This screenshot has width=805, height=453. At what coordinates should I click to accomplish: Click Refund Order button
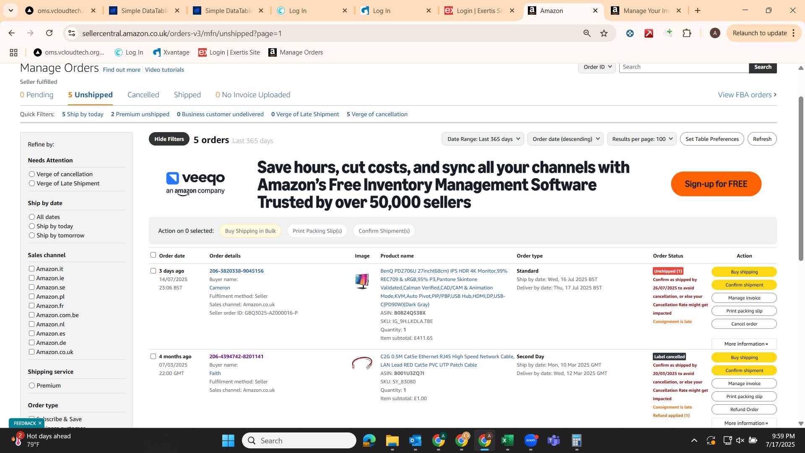pyautogui.click(x=744, y=409)
